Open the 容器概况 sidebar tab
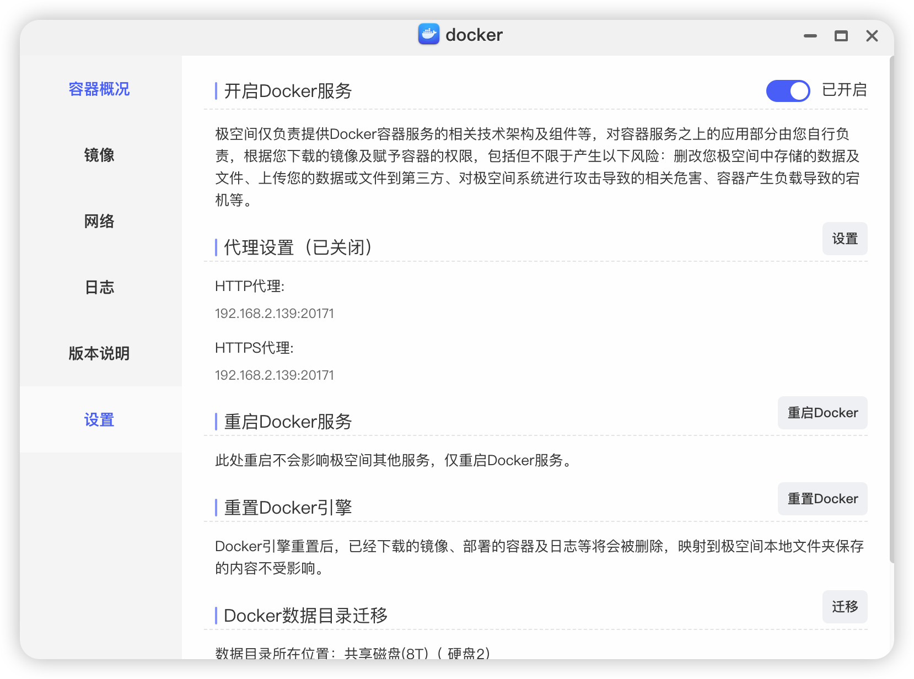 point(99,89)
